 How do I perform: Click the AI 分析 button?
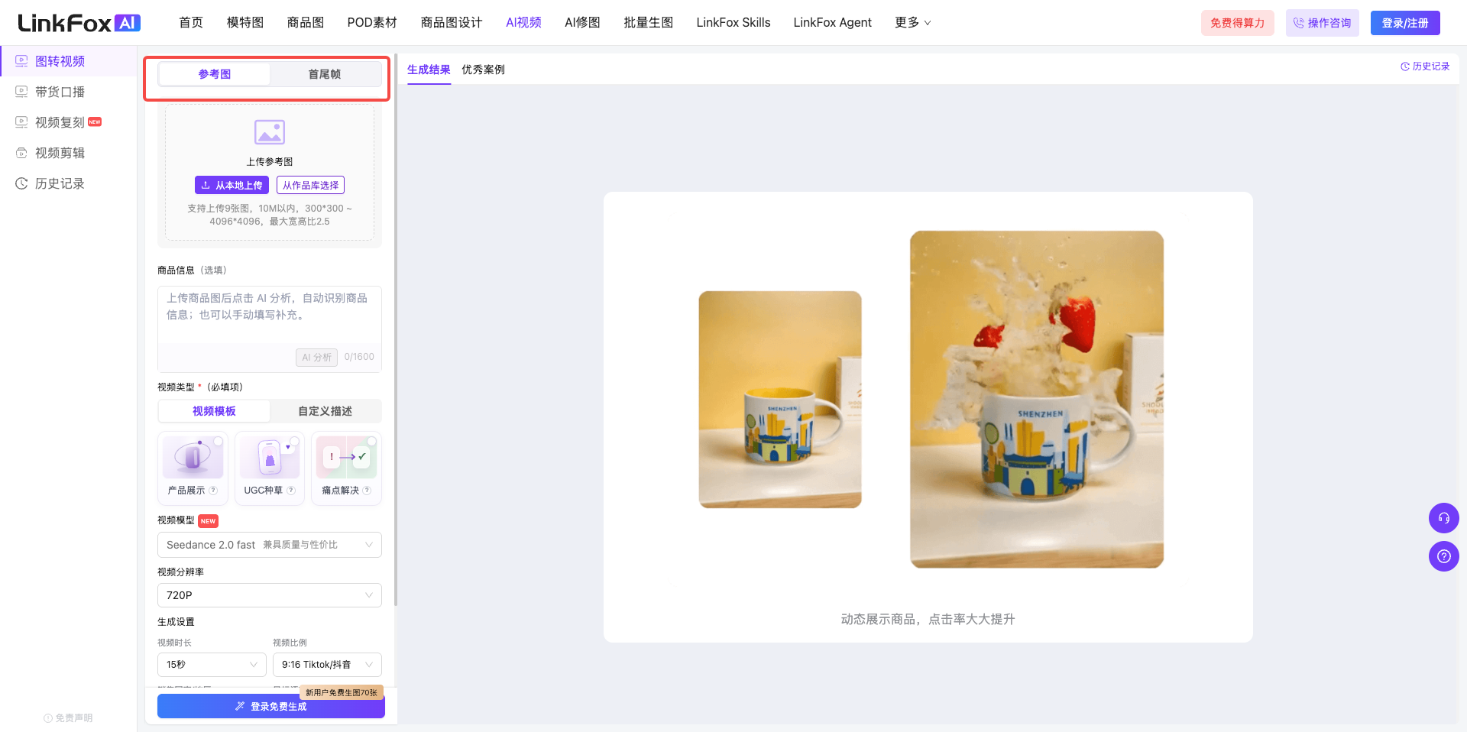316,358
